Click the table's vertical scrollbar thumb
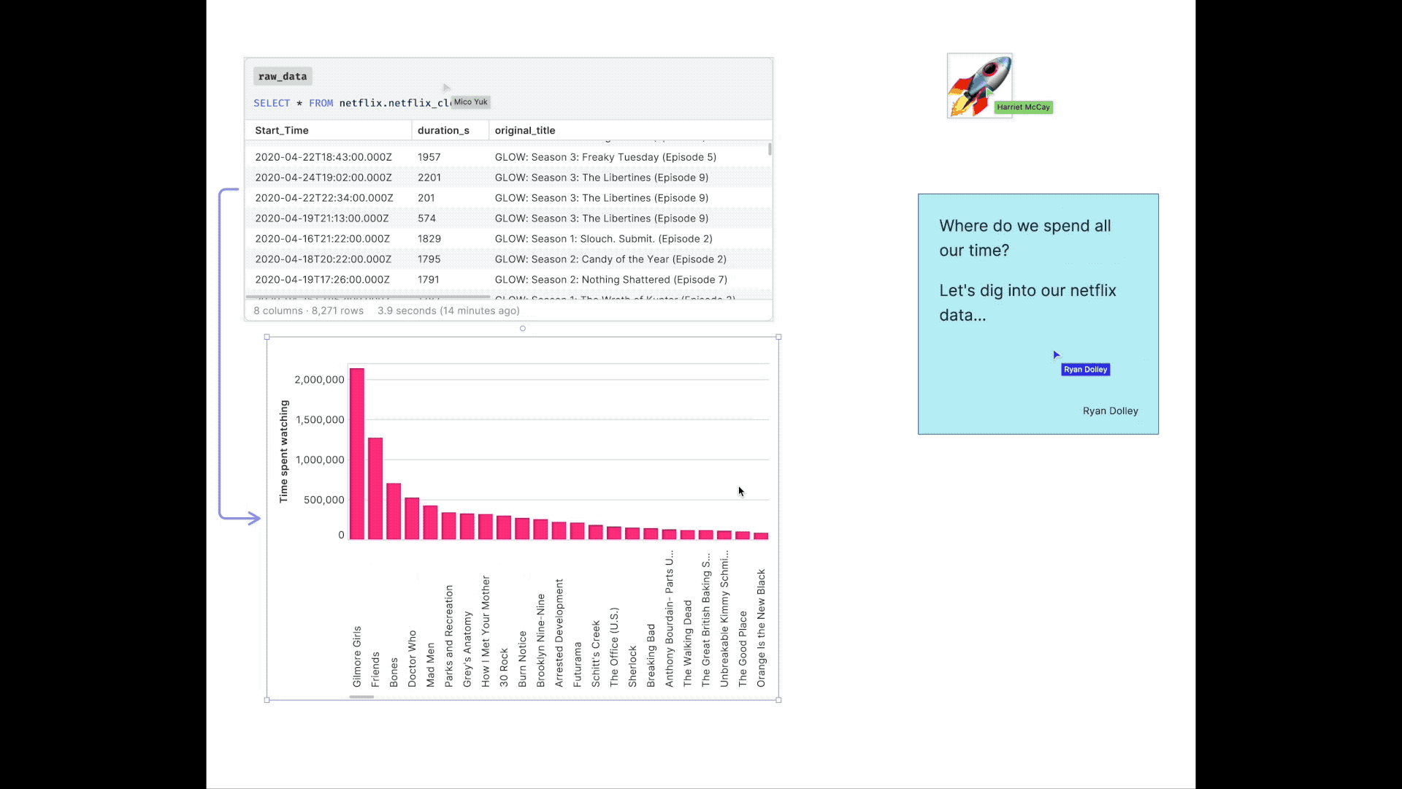The height and width of the screenshot is (789, 1402). (770, 149)
